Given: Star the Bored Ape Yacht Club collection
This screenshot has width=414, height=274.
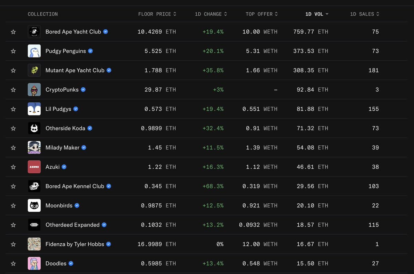Looking at the screenshot, I should [x=13, y=32].
